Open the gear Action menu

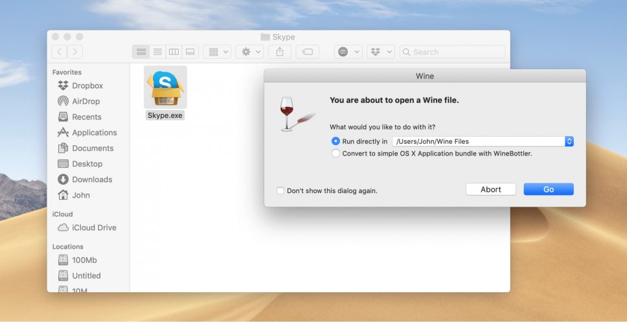tap(249, 52)
